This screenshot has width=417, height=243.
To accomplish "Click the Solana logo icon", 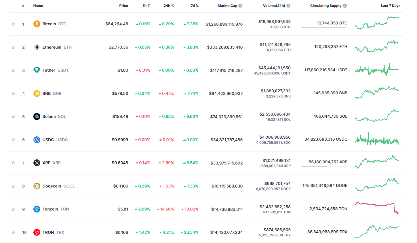I will (x=37, y=116).
